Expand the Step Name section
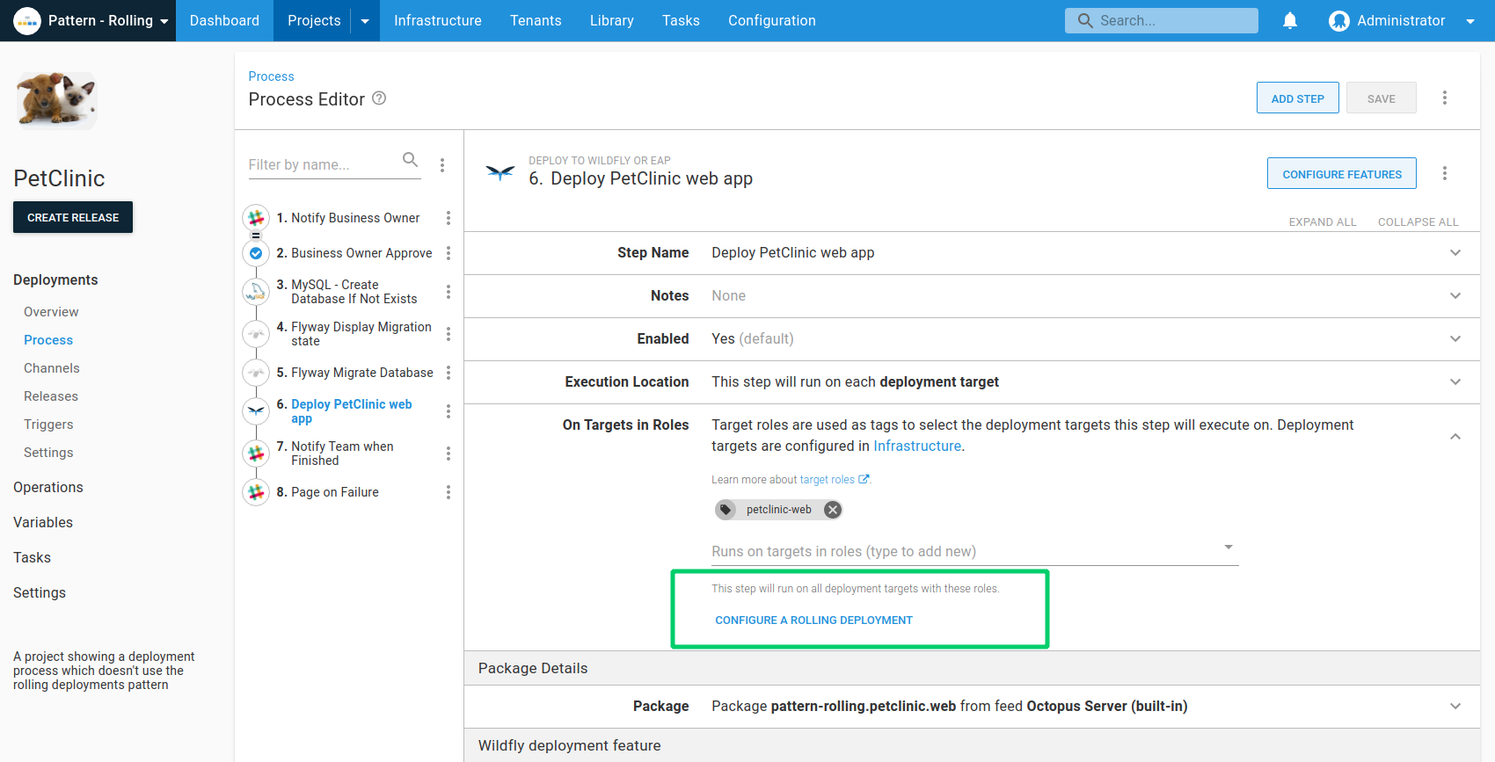1495x762 pixels. click(1455, 253)
